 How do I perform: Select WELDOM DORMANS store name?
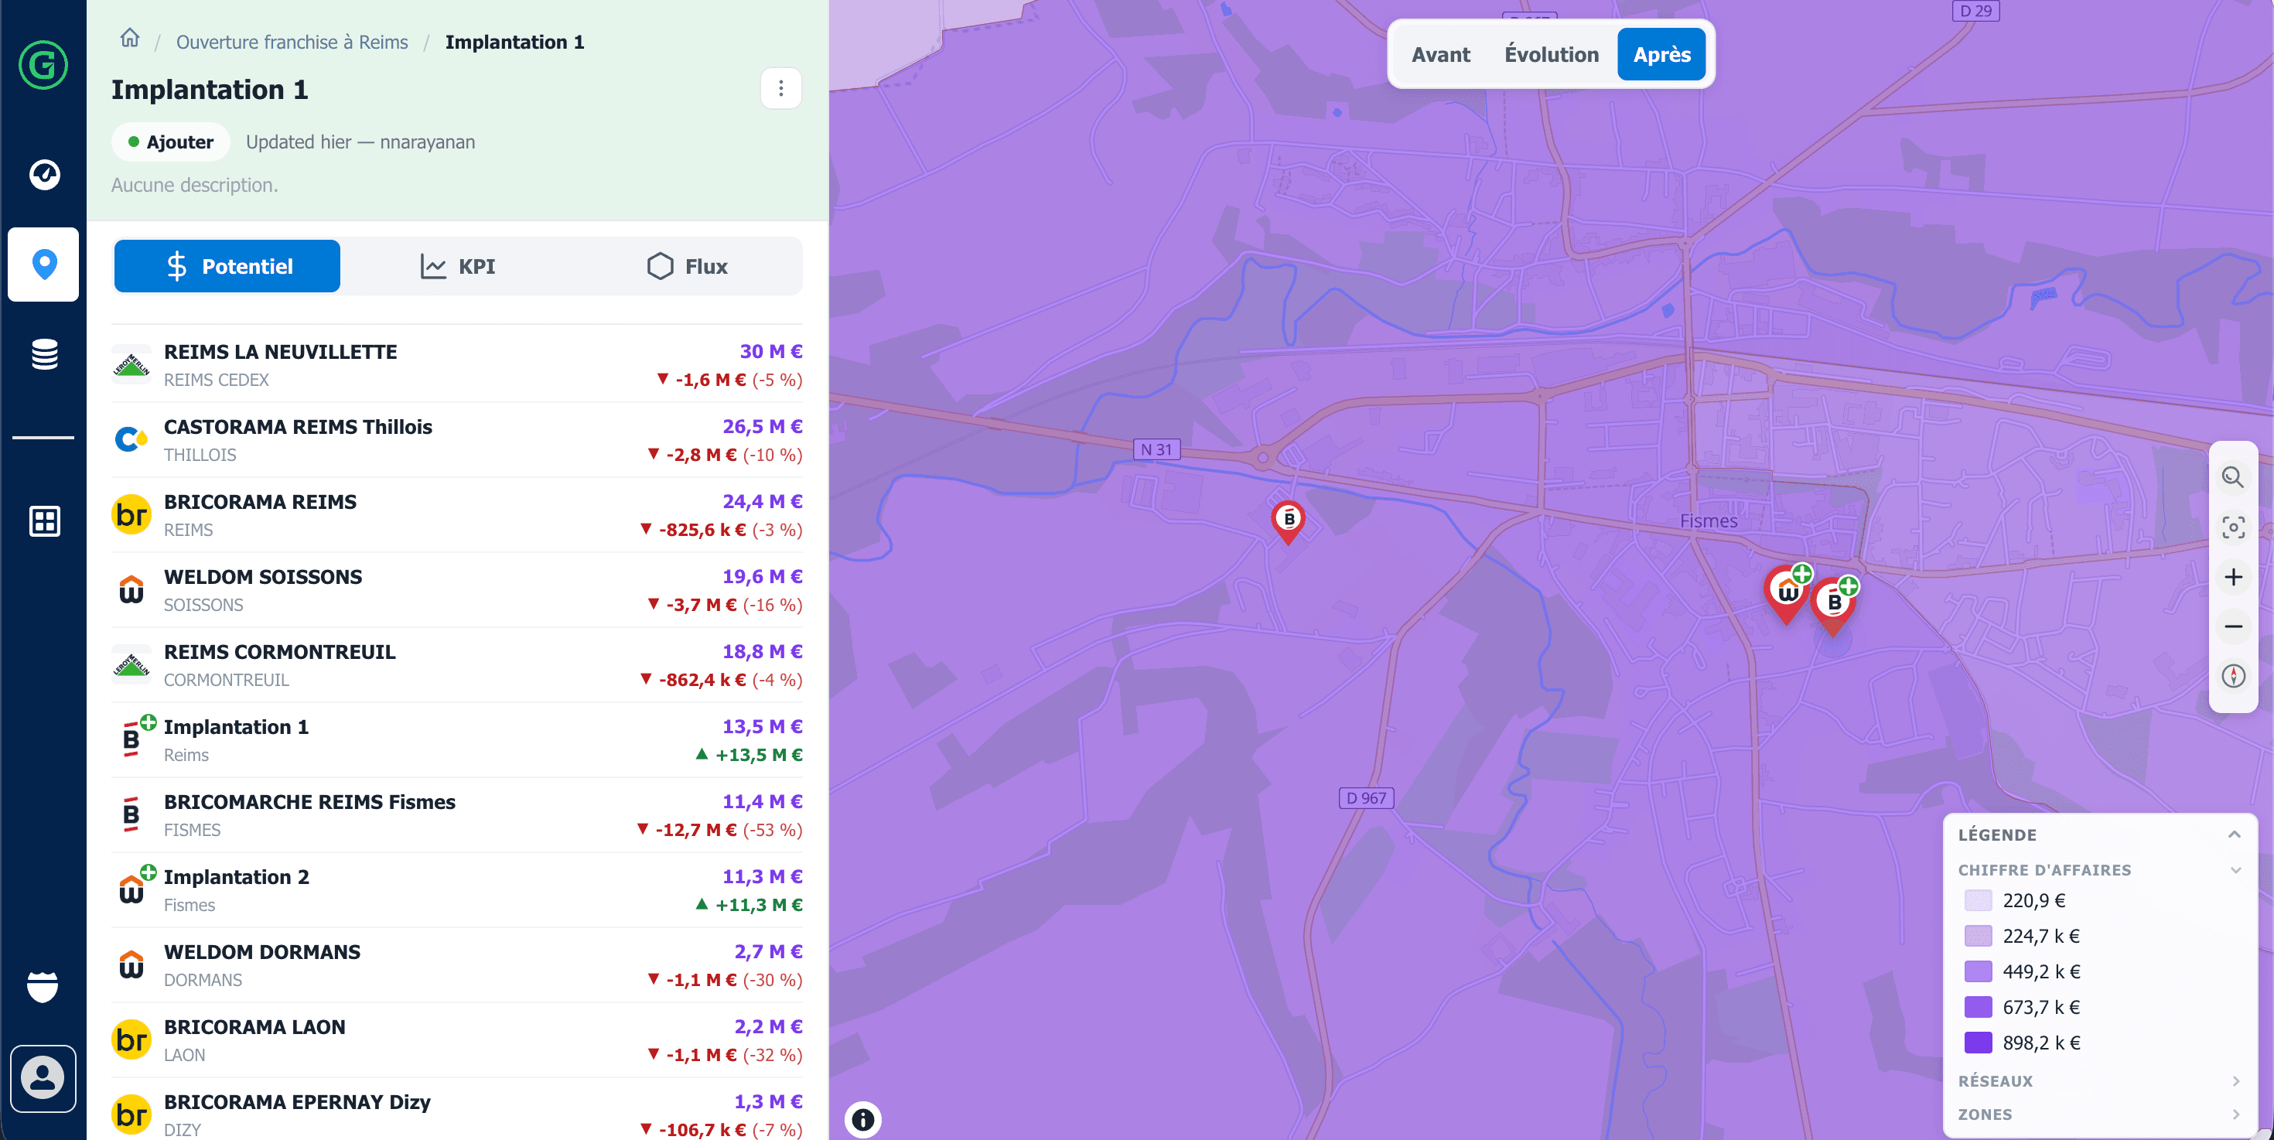click(x=262, y=952)
